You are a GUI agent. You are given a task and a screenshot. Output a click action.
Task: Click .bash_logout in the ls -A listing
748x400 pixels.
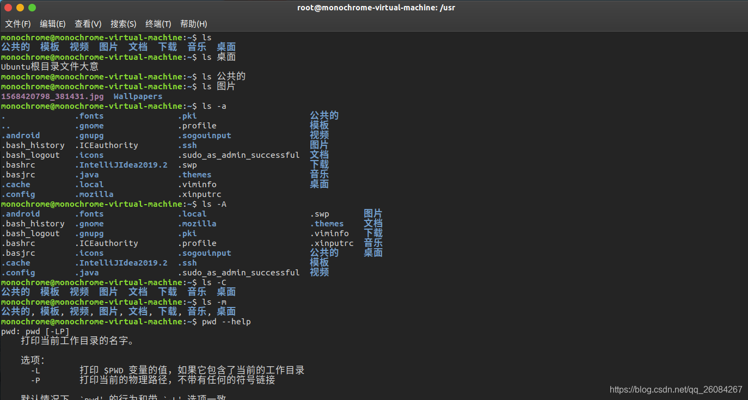coord(30,233)
